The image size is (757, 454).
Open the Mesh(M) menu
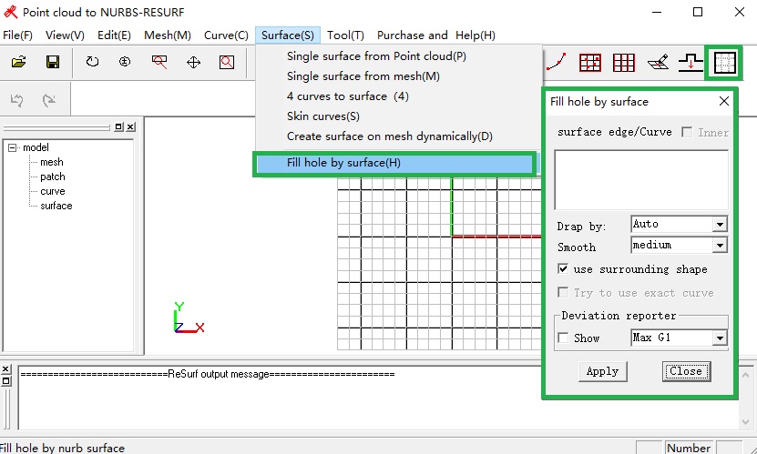pos(167,35)
